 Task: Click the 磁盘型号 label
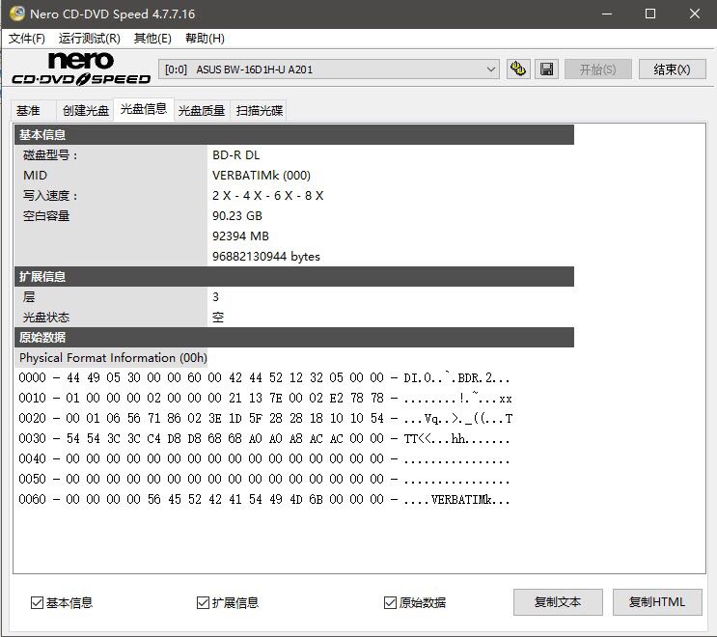click(x=50, y=155)
